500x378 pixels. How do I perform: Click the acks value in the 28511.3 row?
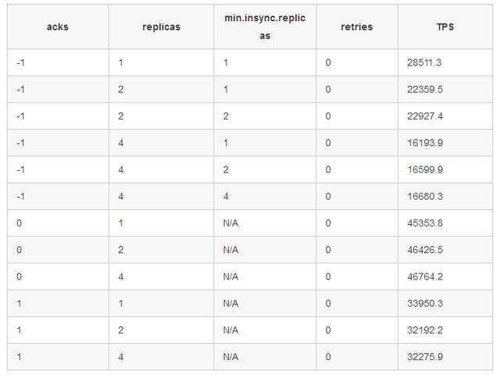(x=20, y=62)
